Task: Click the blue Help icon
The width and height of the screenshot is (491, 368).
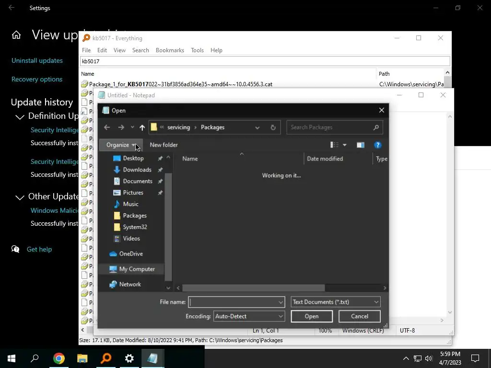Action: [x=378, y=145]
